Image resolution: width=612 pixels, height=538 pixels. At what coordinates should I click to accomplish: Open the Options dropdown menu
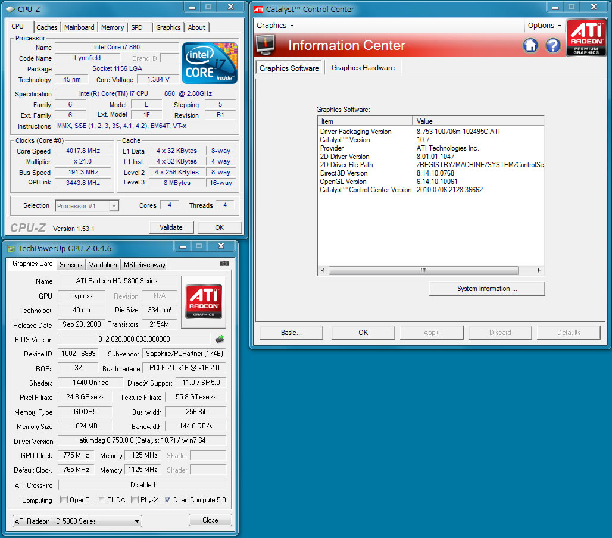[544, 26]
